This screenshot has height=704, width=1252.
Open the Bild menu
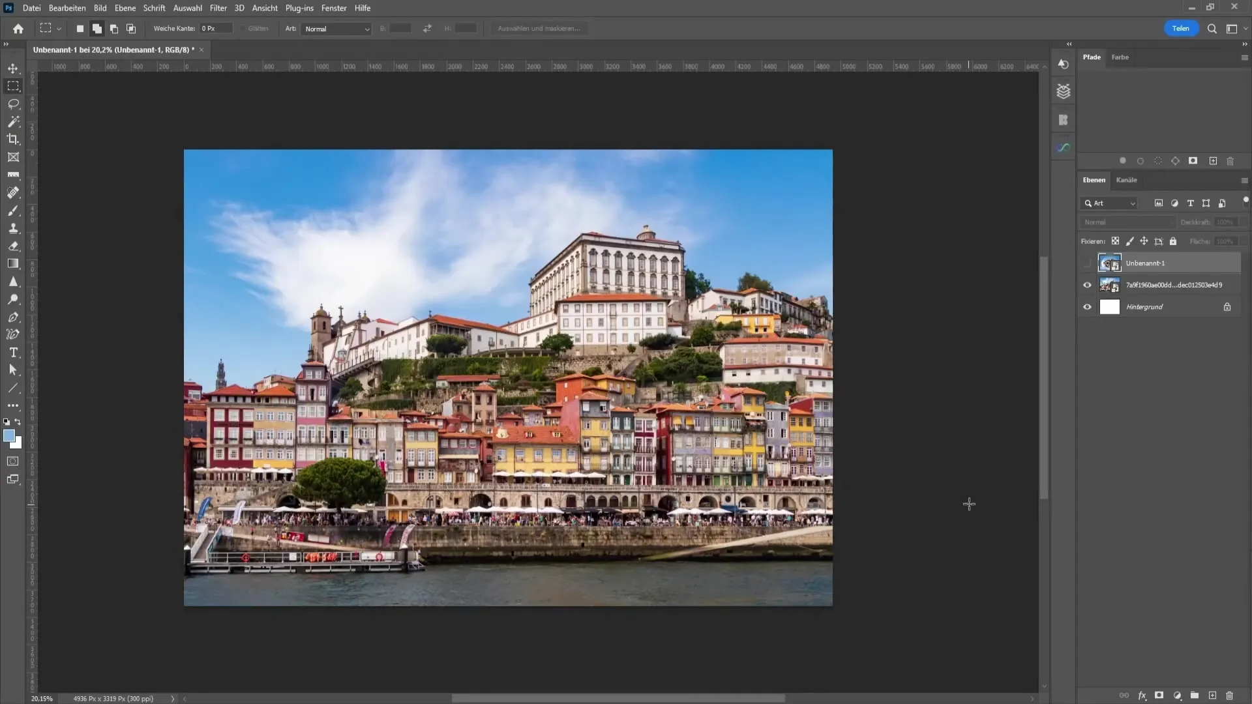[100, 8]
